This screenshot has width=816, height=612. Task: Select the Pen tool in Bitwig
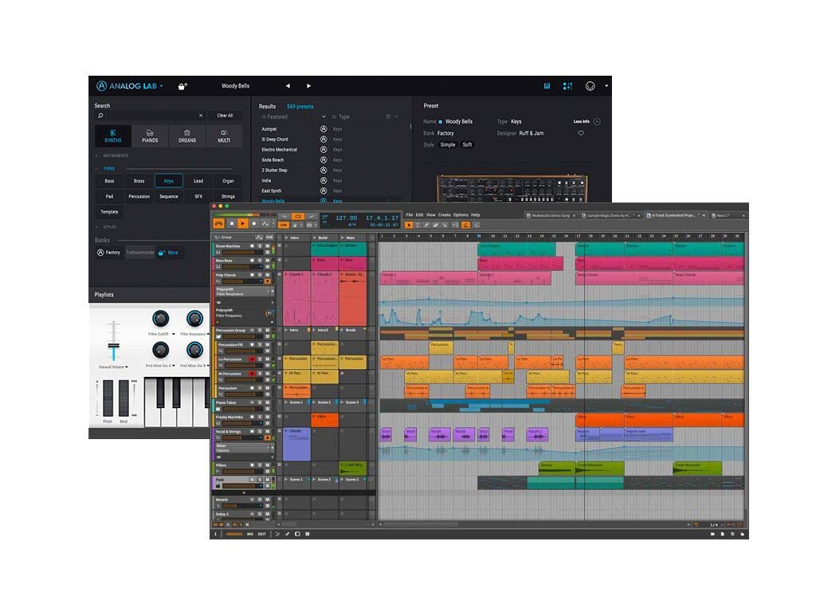[x=426, y=225]
